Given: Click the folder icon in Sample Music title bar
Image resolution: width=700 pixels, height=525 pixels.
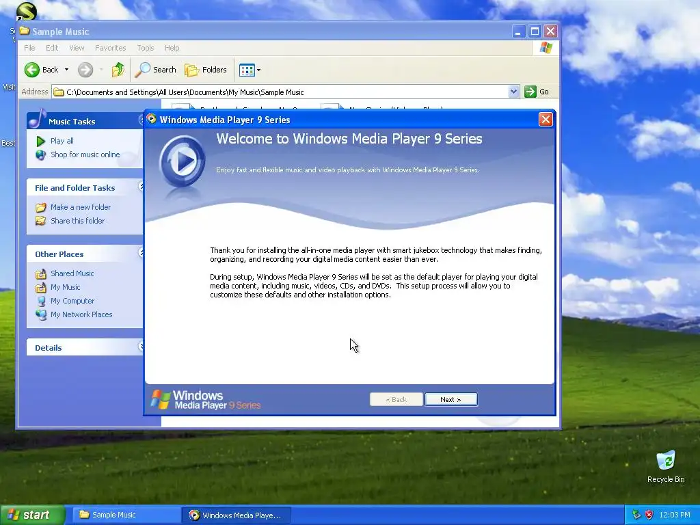Looking at the screenshot, I should tap(25, 31).
